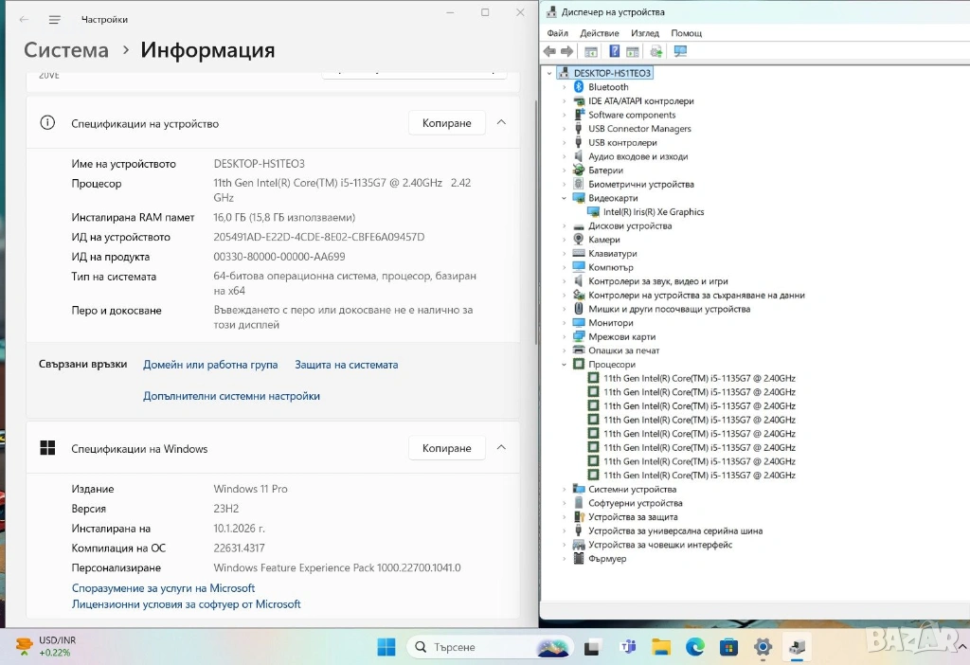
Task: Open the Settings hamburger navigation menu
Action: point(55,19)
